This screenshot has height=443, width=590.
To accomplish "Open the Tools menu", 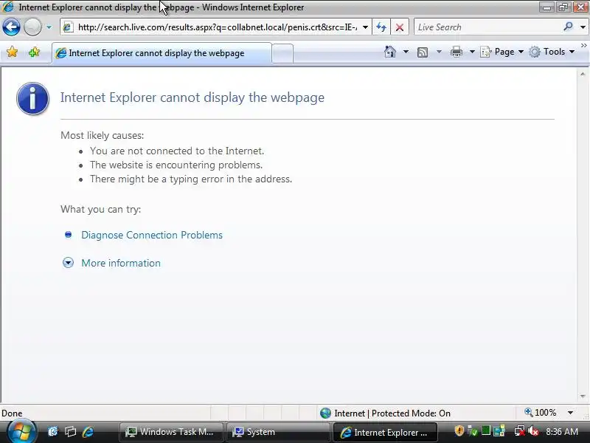I will tap(552, 52).
